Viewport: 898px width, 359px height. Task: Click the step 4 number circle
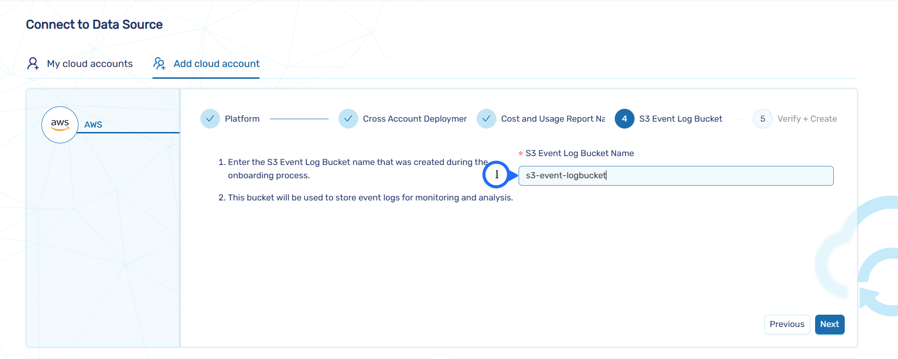coord(625,119)
